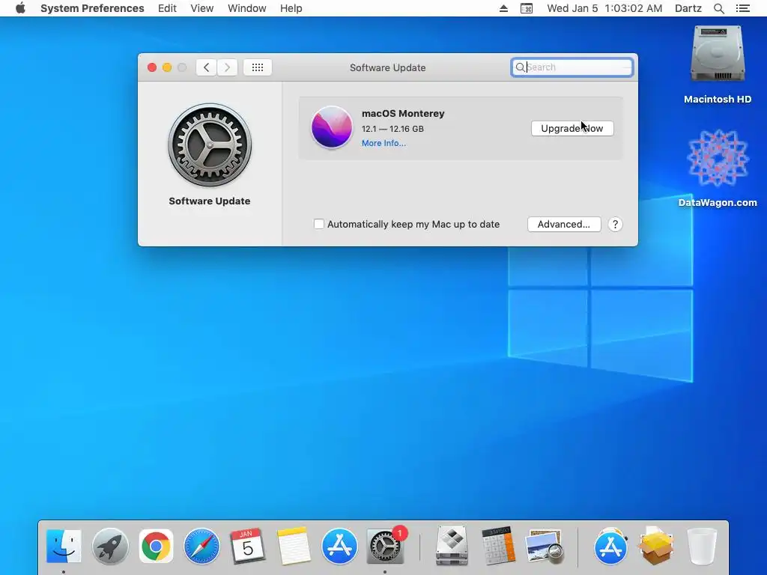767x575 pixels.
Task: Open the System Preferences menu
Action: pyautogui.click(x=92, y=8)
